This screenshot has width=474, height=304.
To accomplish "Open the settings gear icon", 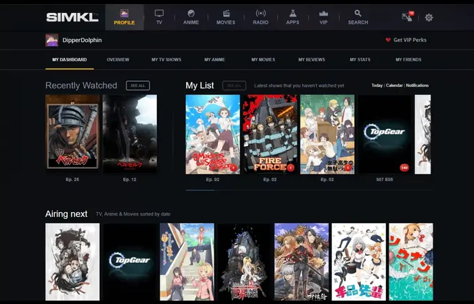I will (x=429, y=18).
